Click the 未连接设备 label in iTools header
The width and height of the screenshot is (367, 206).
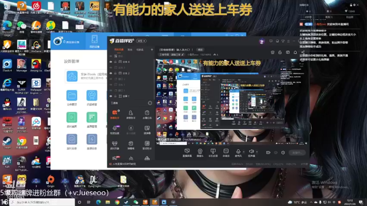(72, 42)
